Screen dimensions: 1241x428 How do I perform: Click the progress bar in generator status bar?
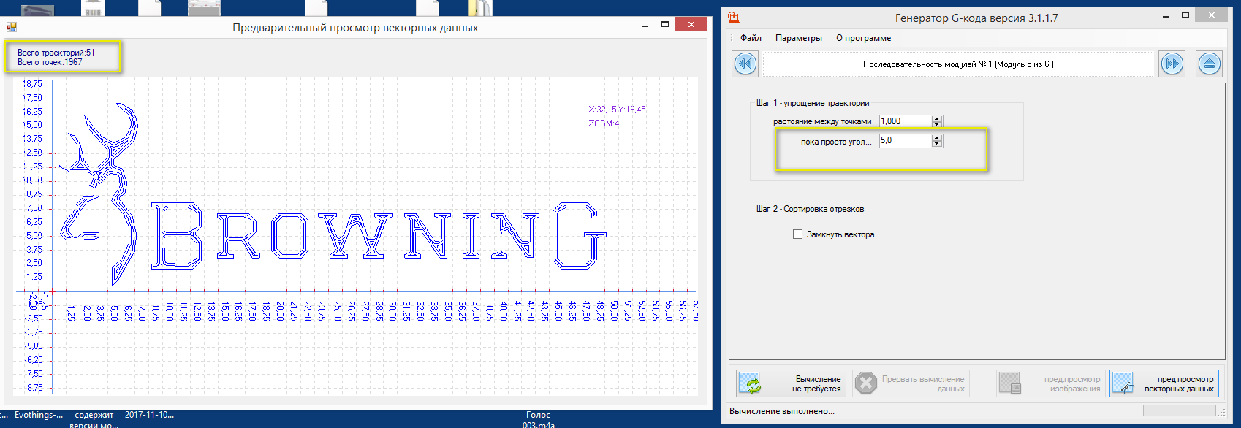tap(1179, 410)
